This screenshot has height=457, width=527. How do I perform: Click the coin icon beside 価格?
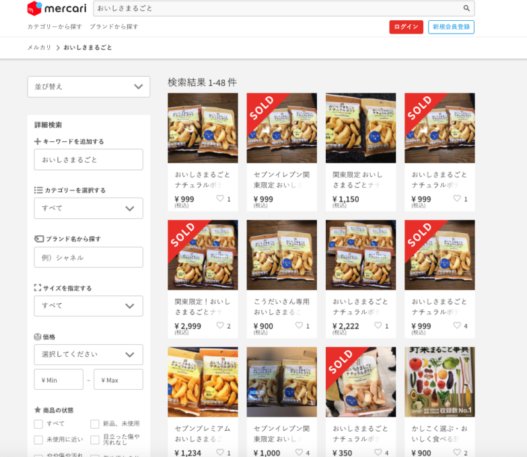pos(38,337)
